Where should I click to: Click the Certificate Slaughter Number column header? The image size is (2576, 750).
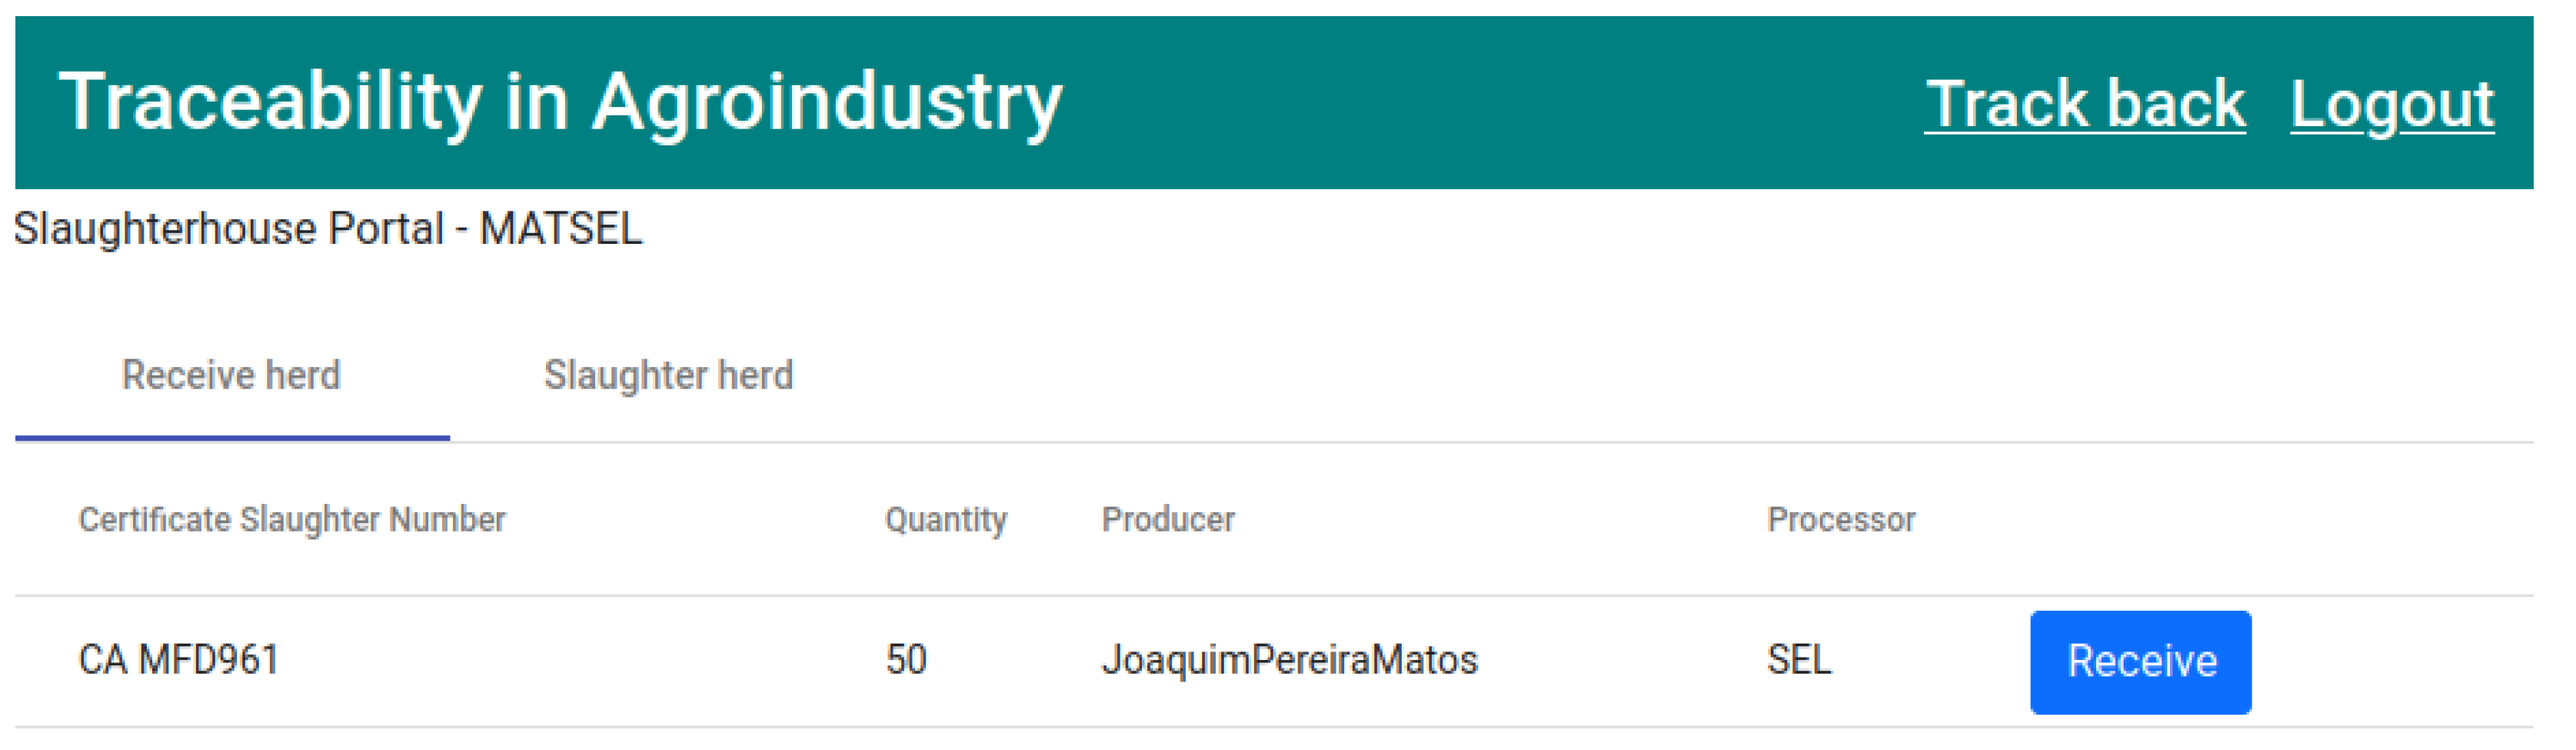[292, 520]
